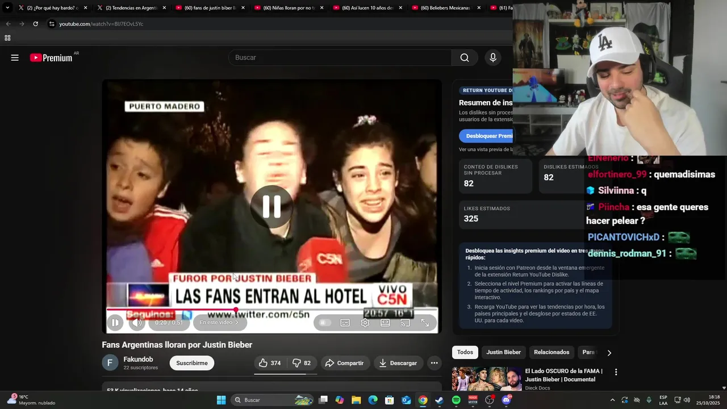Open Discord from taskbar
727x409 pixels.
(x=506, y=400)
